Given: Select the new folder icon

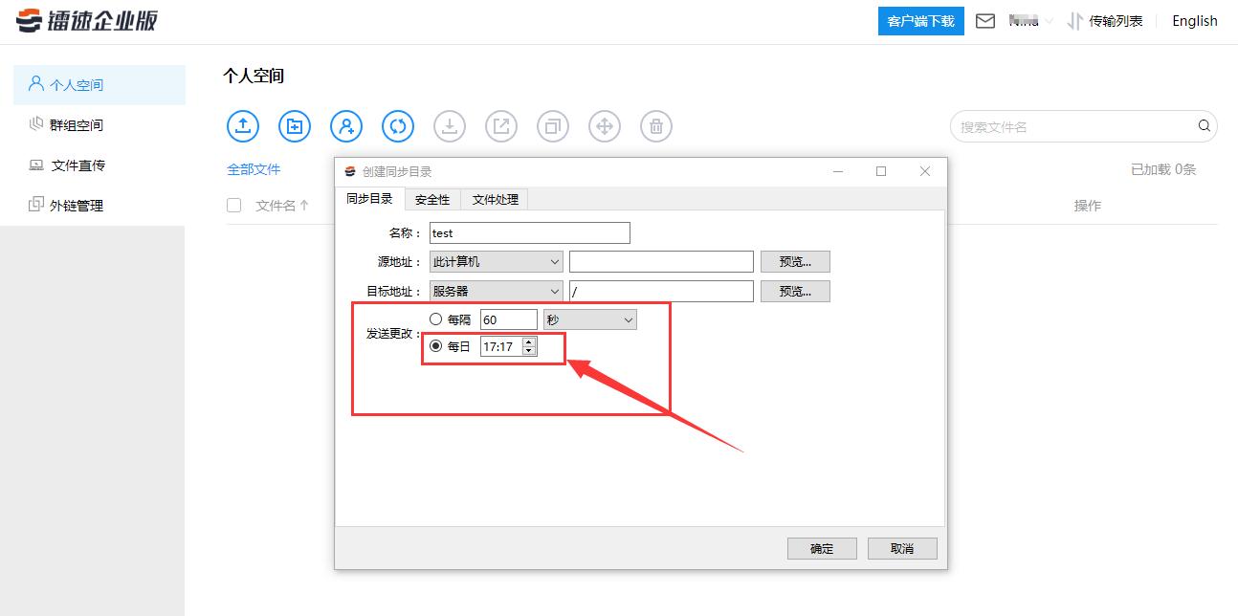Looking at the screenshot, I should [x=294, y=125].
